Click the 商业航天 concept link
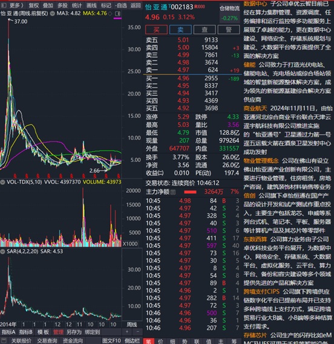334x344 pixels. coord(255,108)
